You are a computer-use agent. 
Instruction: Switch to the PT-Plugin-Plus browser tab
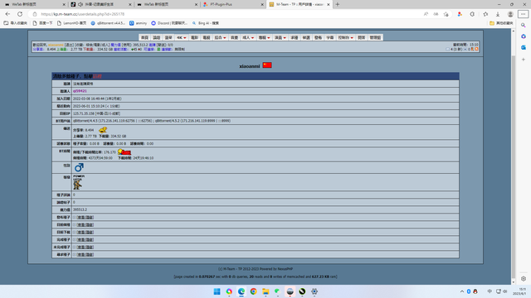coord(233,4)
